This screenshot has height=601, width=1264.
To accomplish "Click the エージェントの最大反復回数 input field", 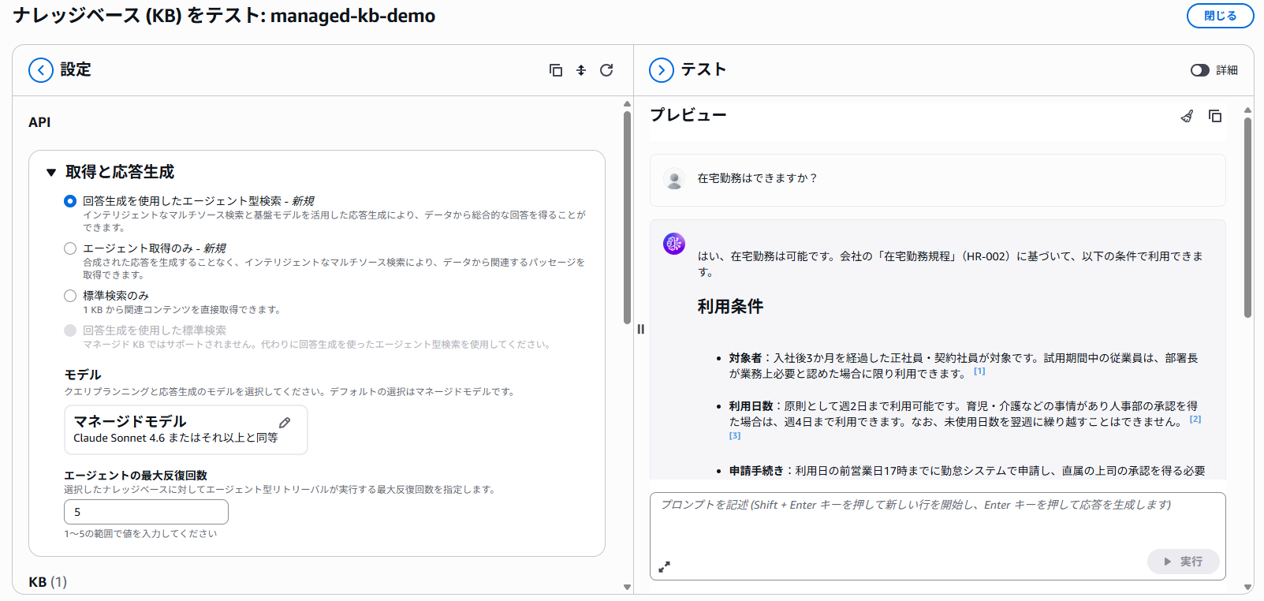I will pyautogui.click(x=146, y=512).
